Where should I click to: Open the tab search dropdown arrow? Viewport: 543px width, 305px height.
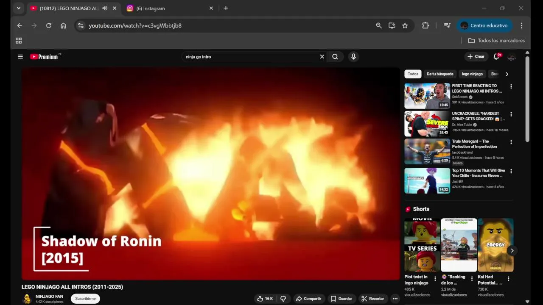coord(19,8)
